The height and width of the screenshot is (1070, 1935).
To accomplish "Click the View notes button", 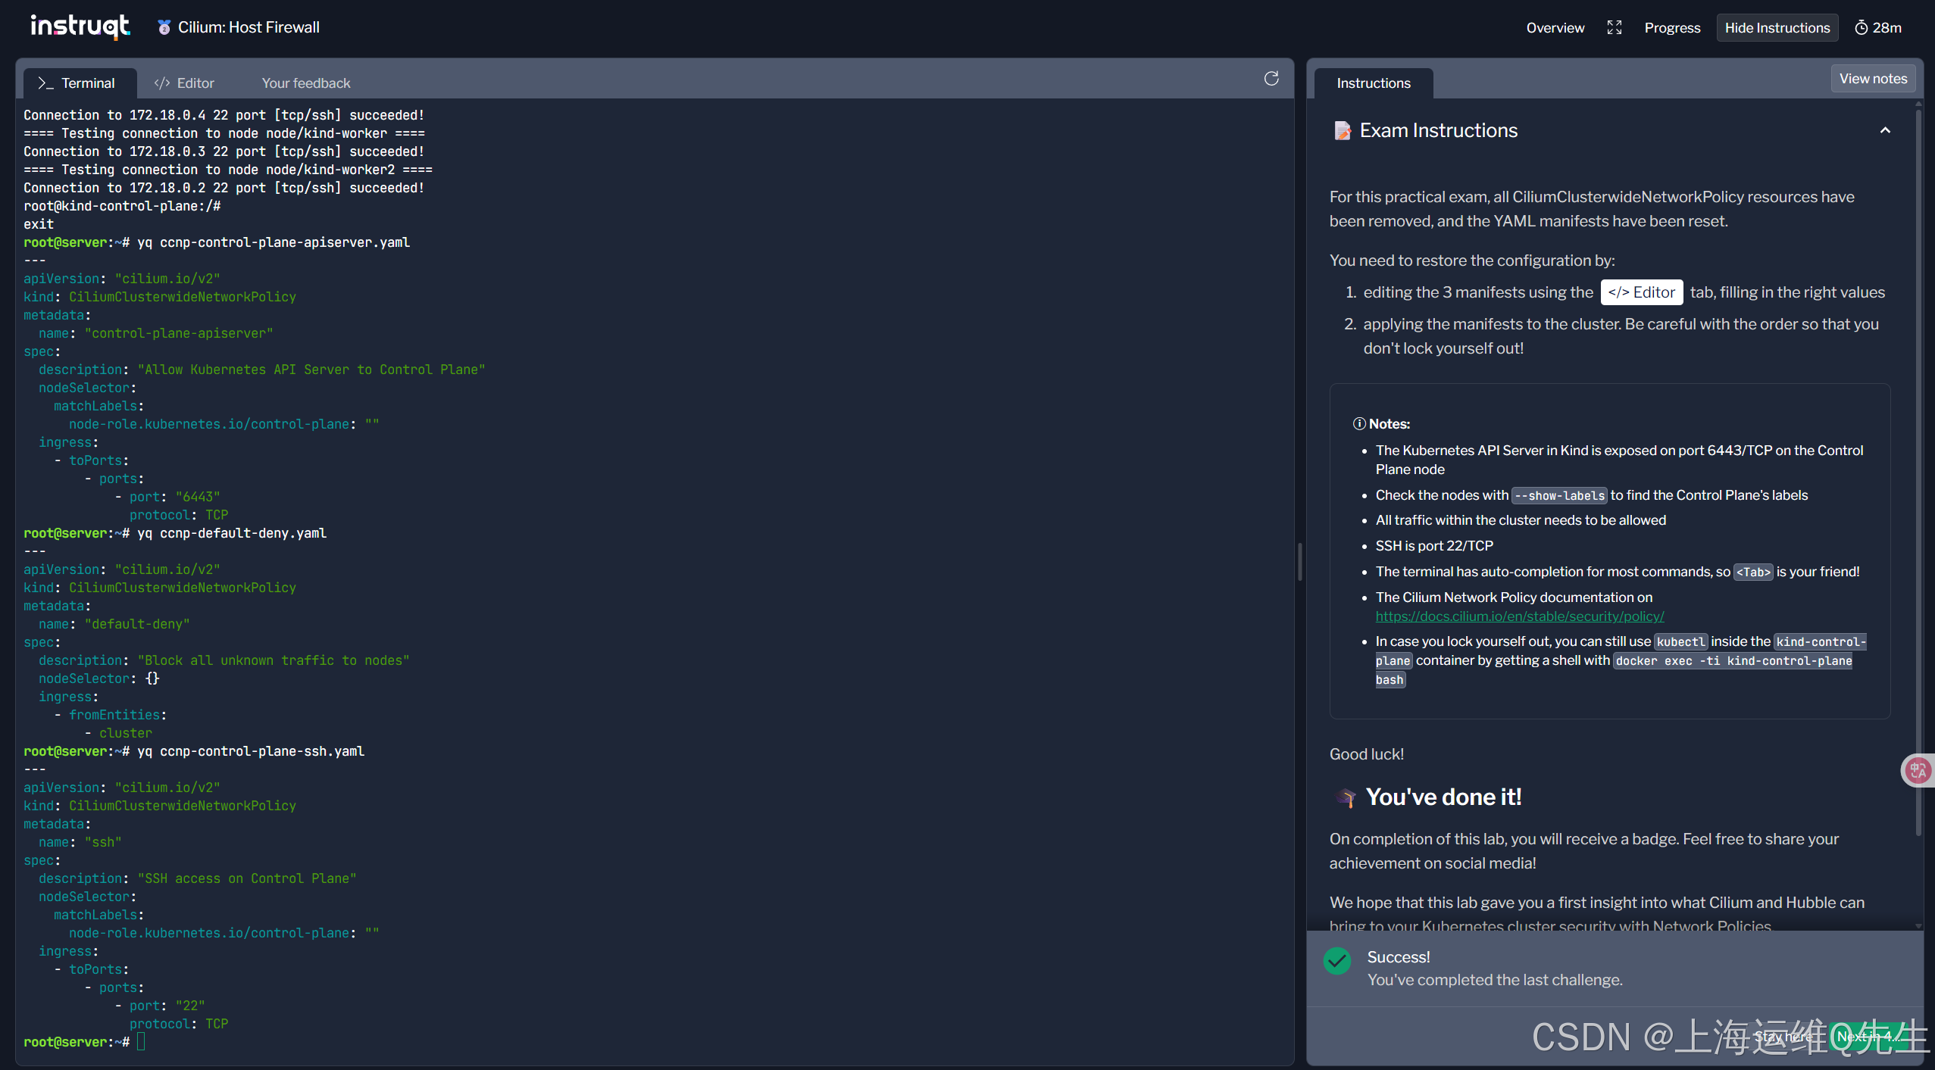I will click(x=1872, y=79).
